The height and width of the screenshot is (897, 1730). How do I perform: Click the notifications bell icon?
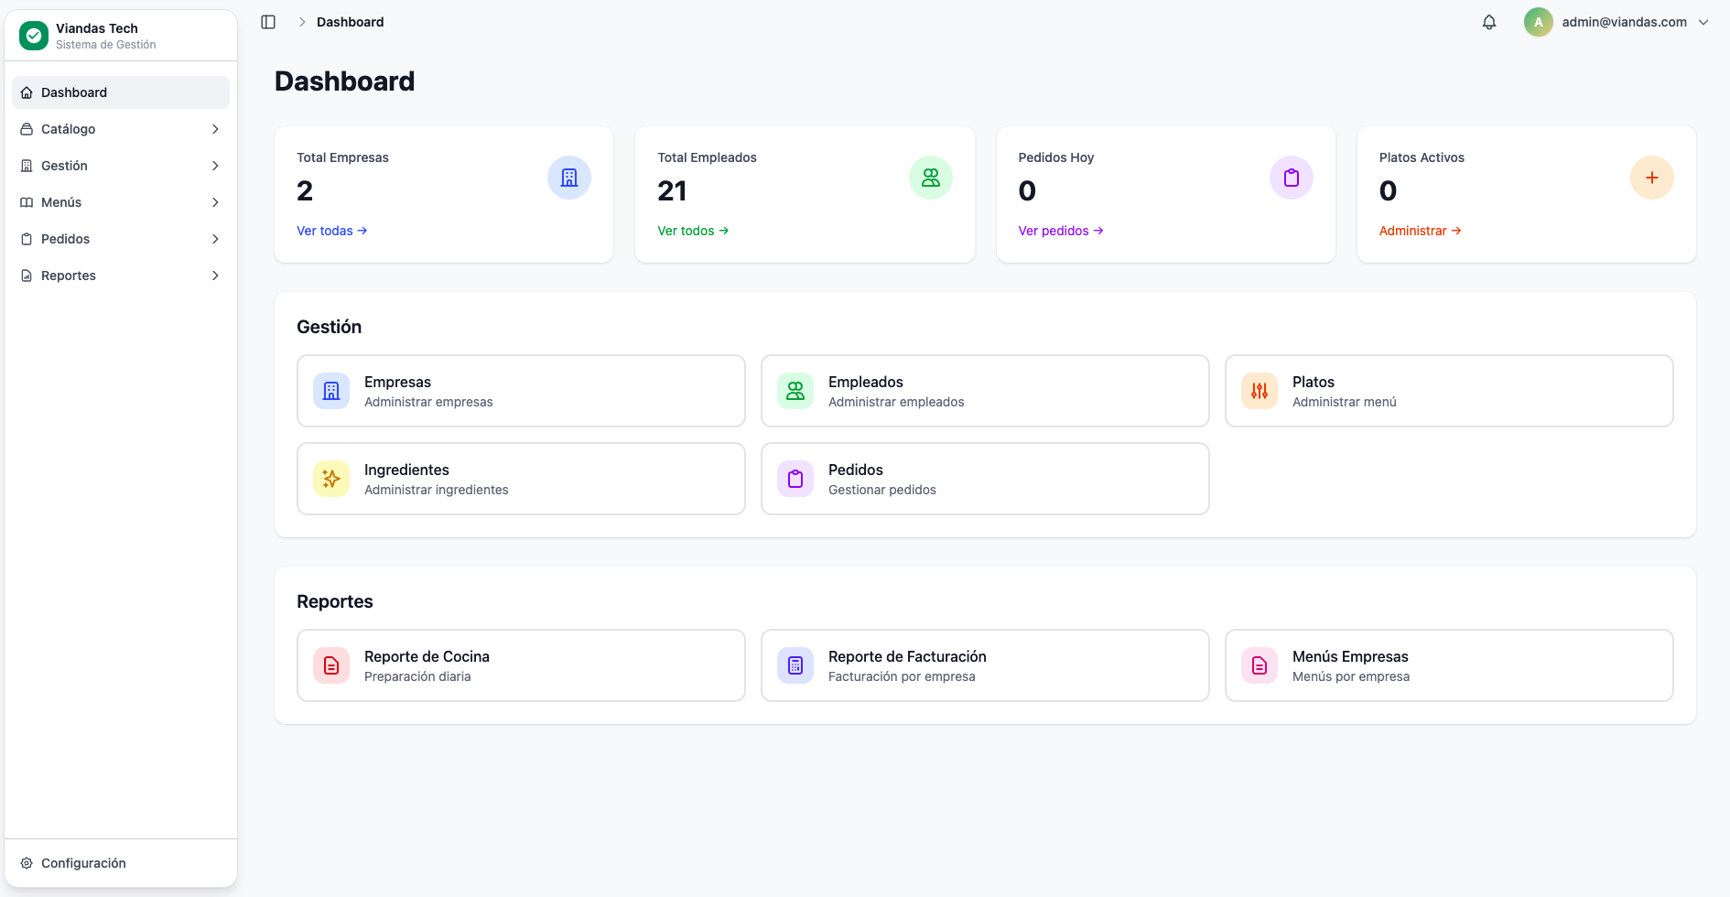click(1489, 22)
